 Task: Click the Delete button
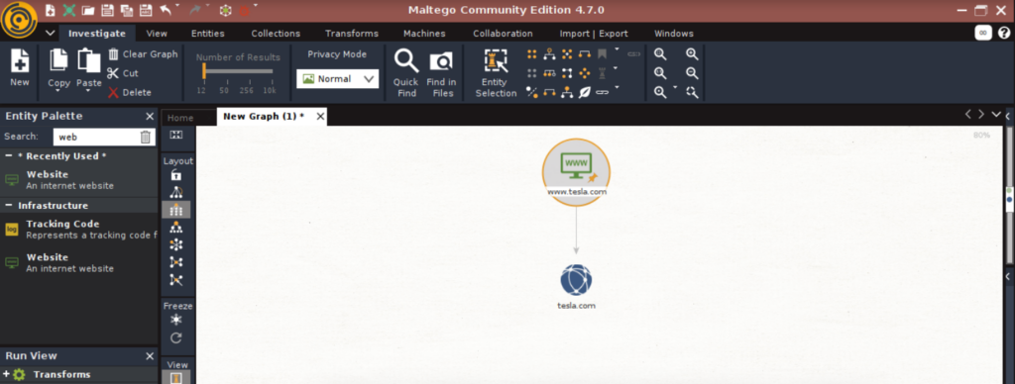pyautogui.click(x=130, y=92)
